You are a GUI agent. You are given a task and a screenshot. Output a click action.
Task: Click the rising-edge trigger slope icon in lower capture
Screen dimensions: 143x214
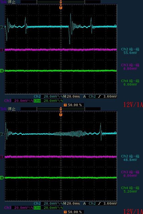[x=99, y=204]
